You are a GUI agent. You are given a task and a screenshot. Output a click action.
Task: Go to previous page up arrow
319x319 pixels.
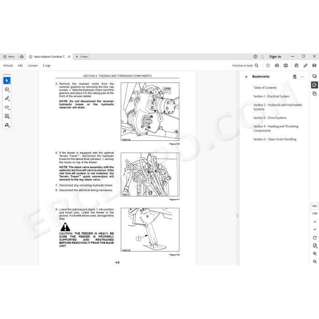tap(315, 222)
